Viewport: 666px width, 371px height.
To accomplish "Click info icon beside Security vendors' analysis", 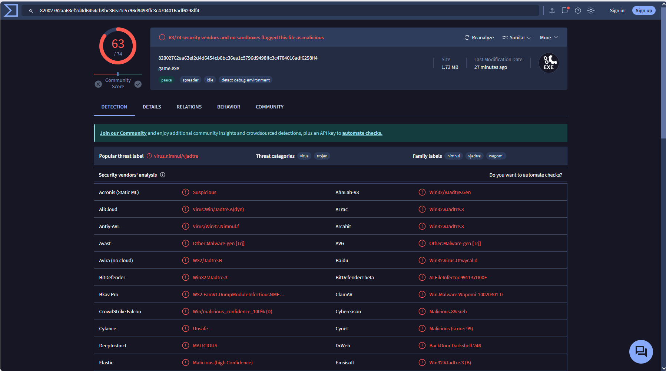I will pos(163,175).
